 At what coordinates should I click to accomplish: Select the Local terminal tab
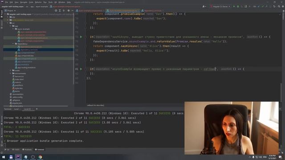coord(16,109)
